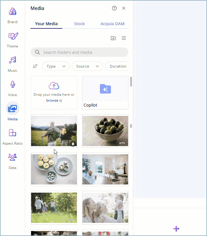Select the mother lifting baby thumbnail
Image resolution: width=207 pixels, height=236 pixels.
pyautogui.click(x=105, y=208)
